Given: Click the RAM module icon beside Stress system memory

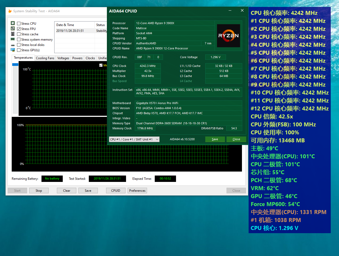Looking at the screenshot, I should 12,39.
